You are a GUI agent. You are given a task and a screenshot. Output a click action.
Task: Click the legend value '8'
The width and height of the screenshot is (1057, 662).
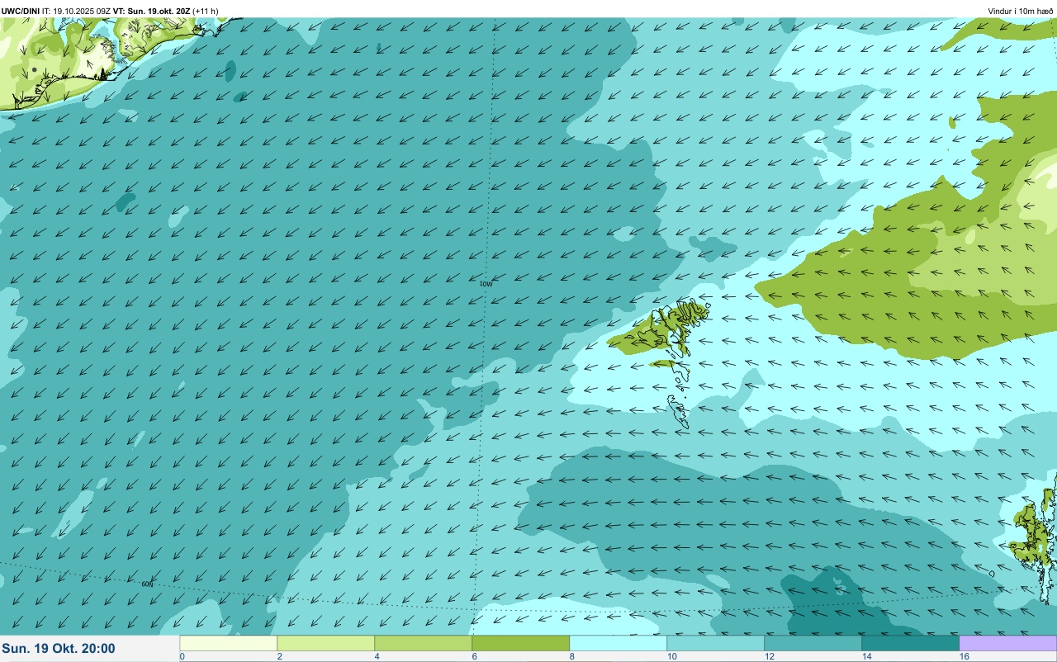571,656
